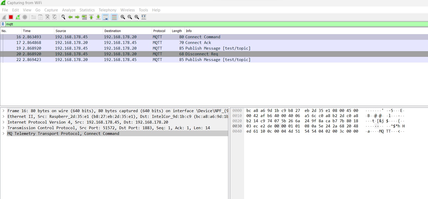Click the Resize columns to fit content icon
Viewport: 428px width, 199px height.
coord(144,17)
